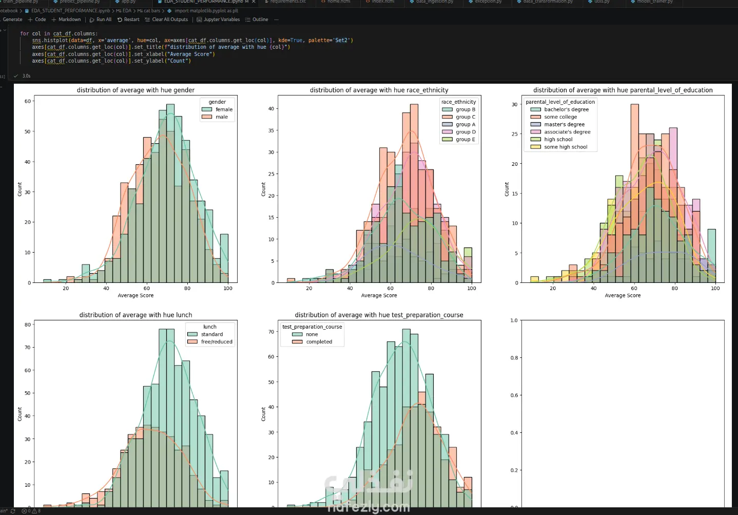Click the standard lunch legend swatch
The height and width of the screenshot is (515, 738).
(x=192, y=334)
